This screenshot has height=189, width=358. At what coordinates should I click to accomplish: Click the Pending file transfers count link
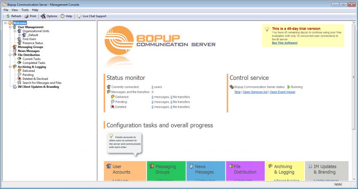coord(171,102)
